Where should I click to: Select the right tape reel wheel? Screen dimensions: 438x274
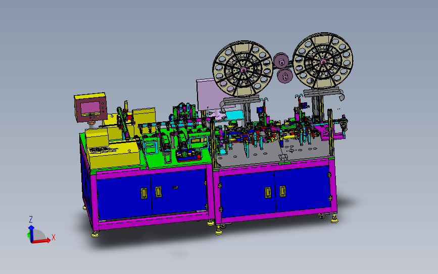tap(323, 61)
